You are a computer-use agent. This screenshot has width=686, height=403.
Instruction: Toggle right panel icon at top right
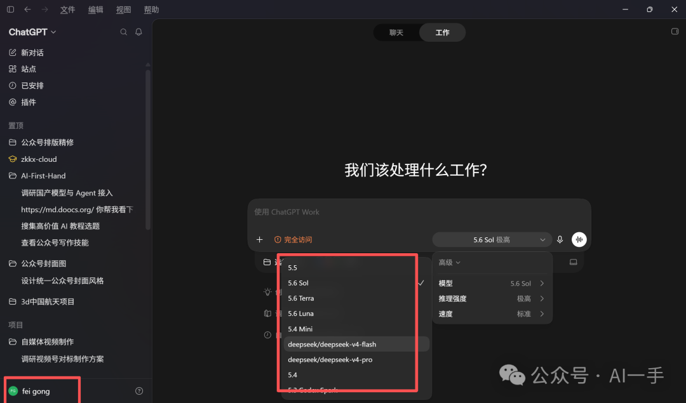click(x=675, y=32)
